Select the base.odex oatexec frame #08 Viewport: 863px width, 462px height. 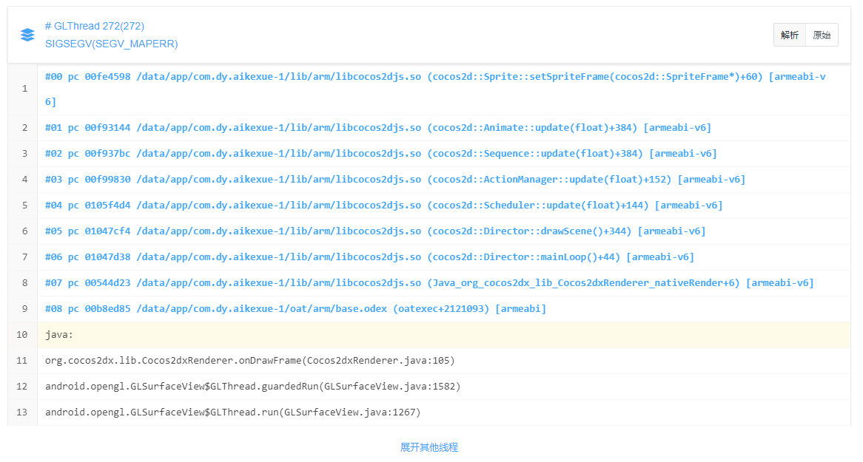295,309
